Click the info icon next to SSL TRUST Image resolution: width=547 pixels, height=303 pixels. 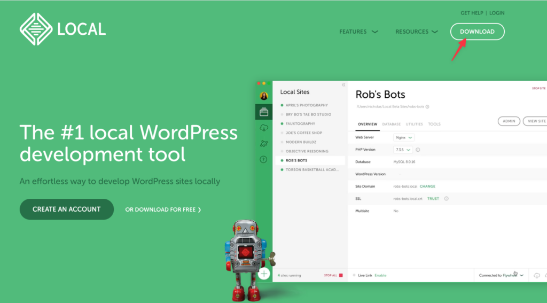pos(446,199)
